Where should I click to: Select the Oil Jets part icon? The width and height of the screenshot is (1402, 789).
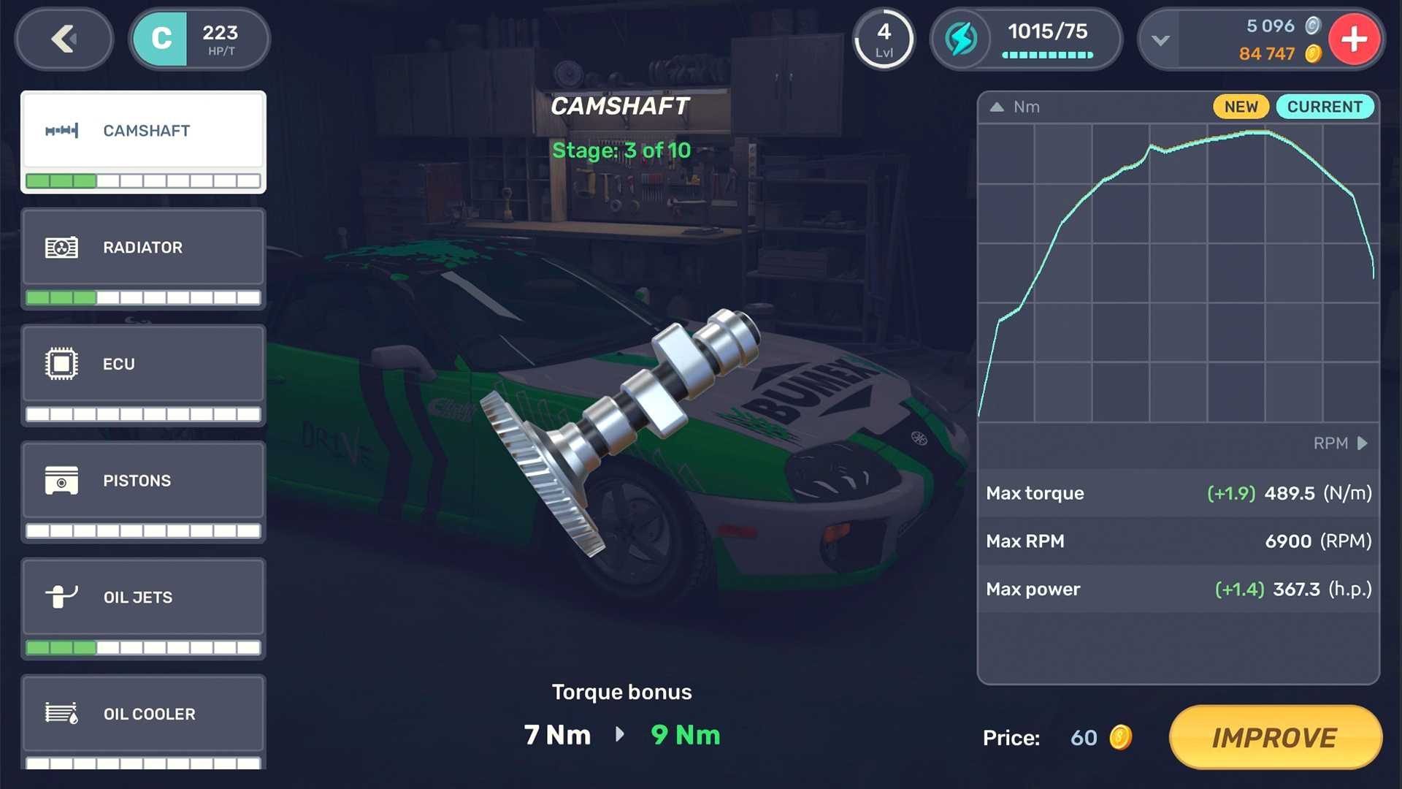point(60,595)
